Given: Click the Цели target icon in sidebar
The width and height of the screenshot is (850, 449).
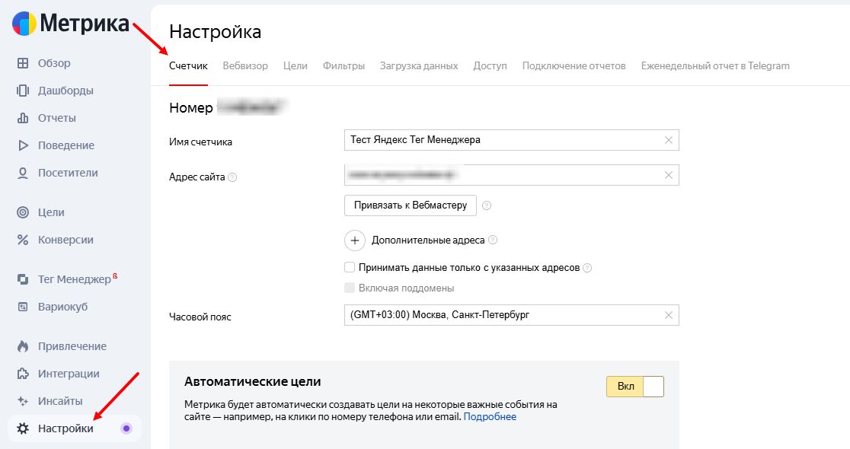Looking at the screenshot, I should click(x=23, y=212).
